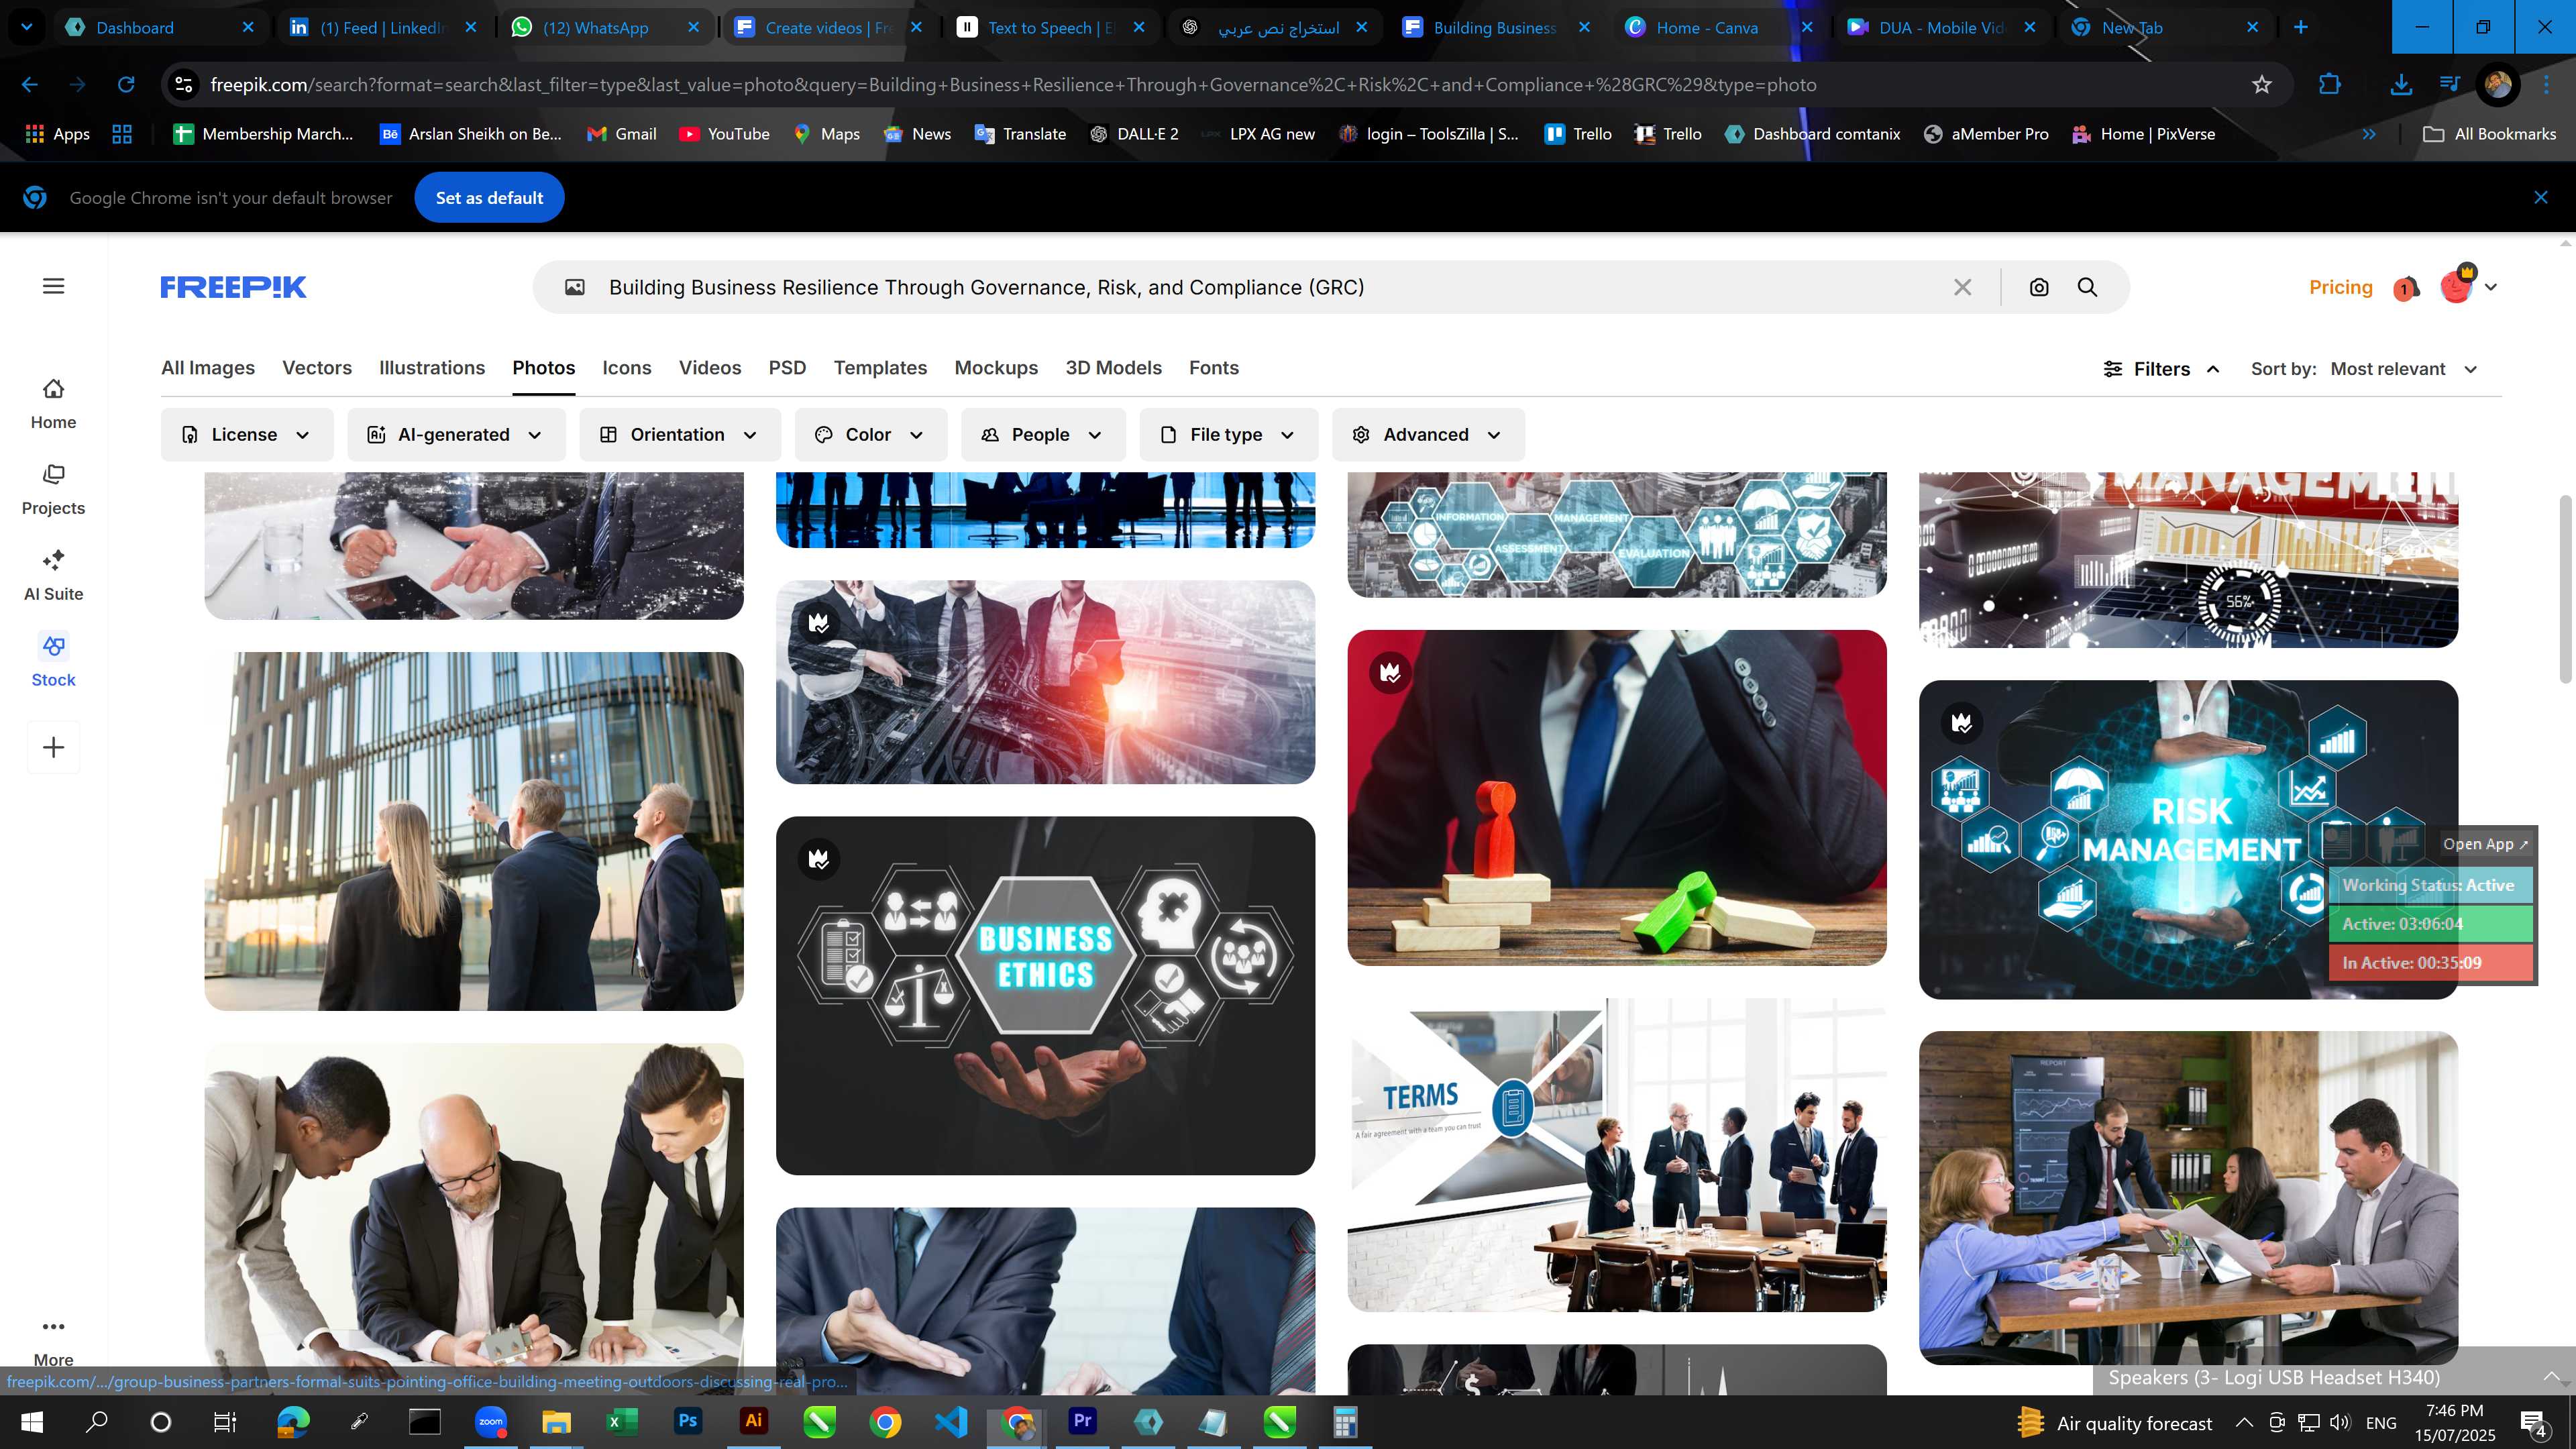2576x1449 pixels.
Task: Open Adobe Illustrator from the taskbar
Action: pos(753,1421)
